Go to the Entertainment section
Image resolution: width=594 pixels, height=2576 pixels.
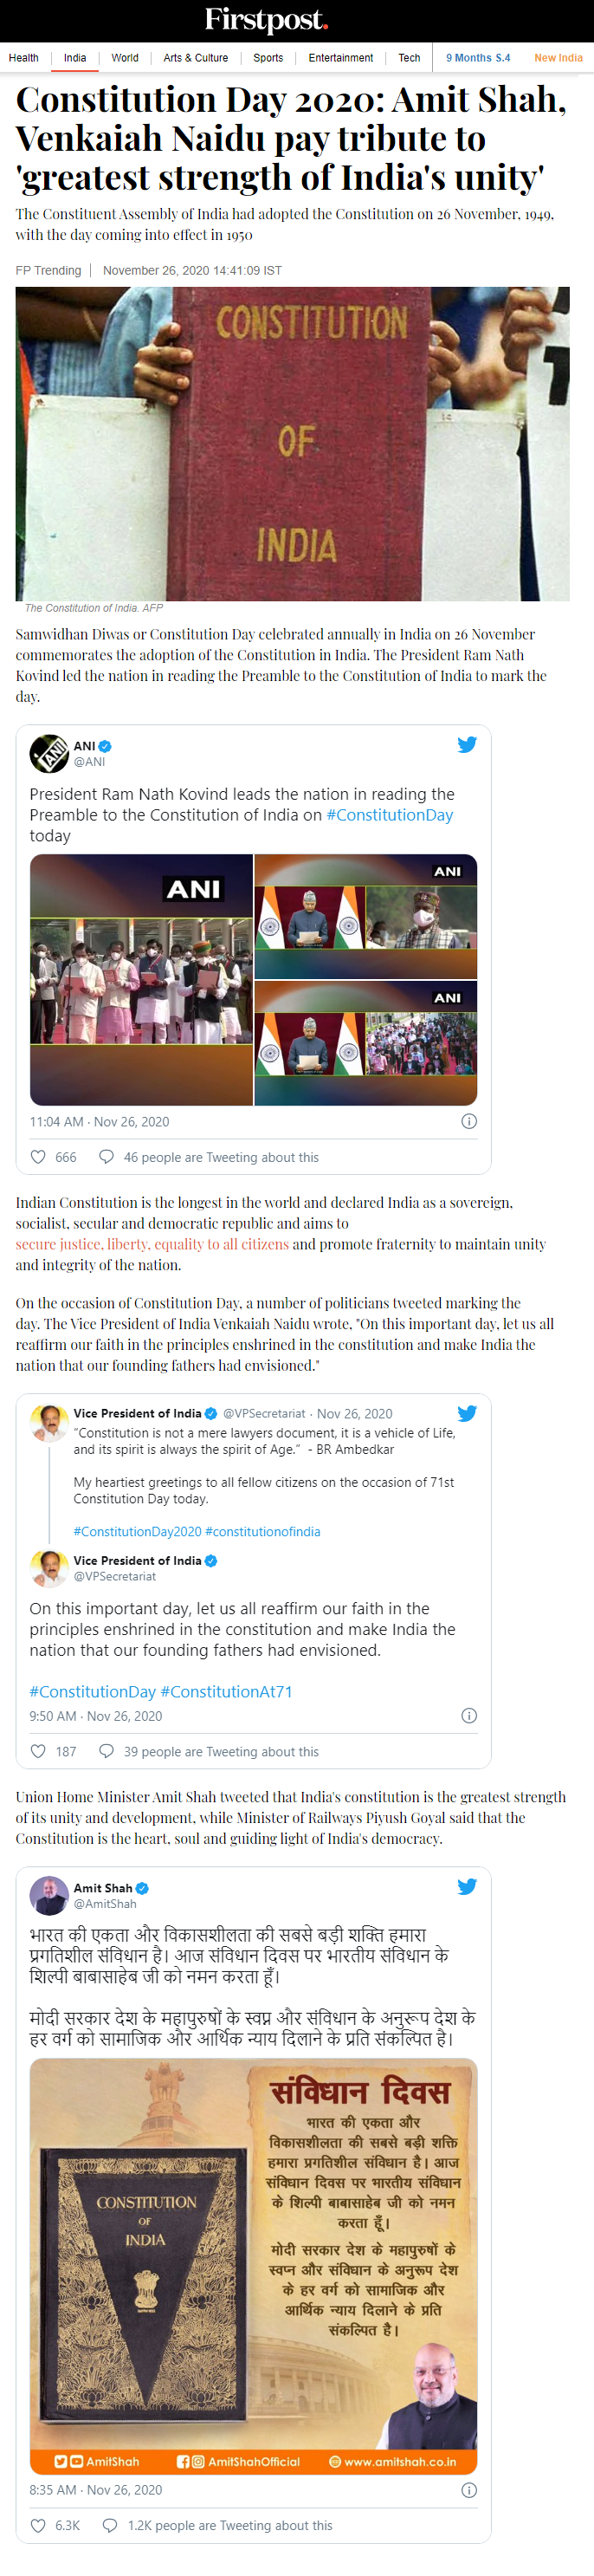click(341, 58)
